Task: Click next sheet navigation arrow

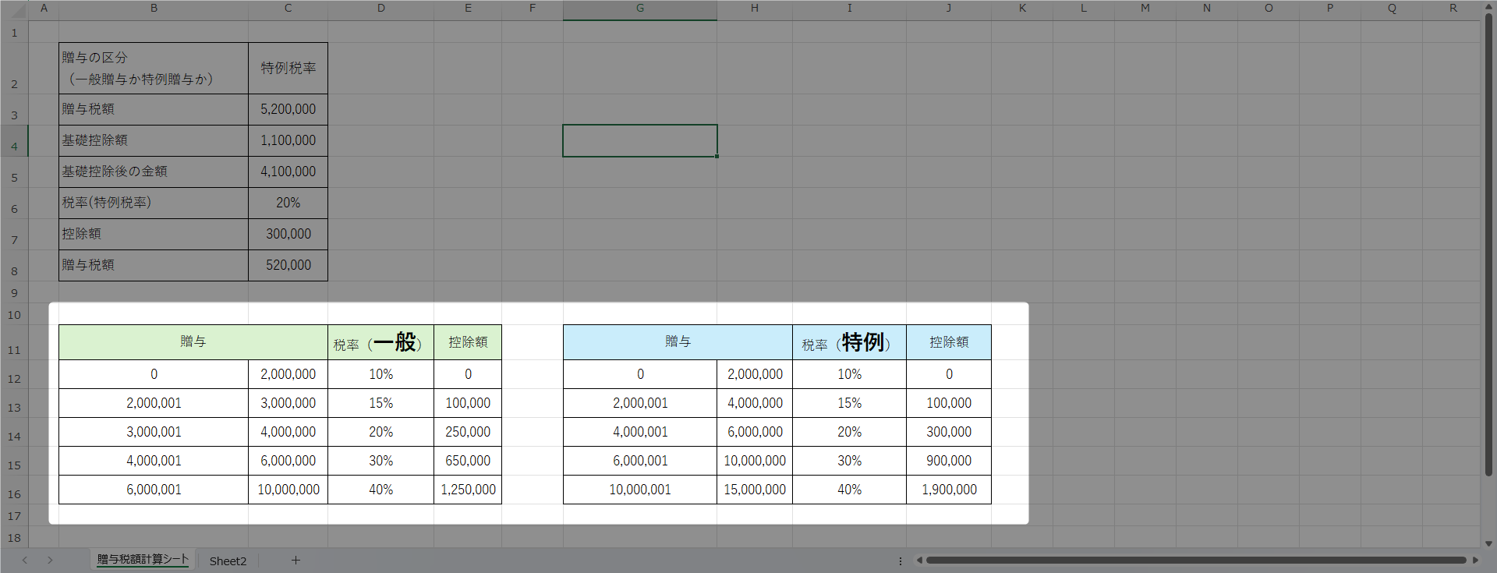Action: [x=50, y=560]
